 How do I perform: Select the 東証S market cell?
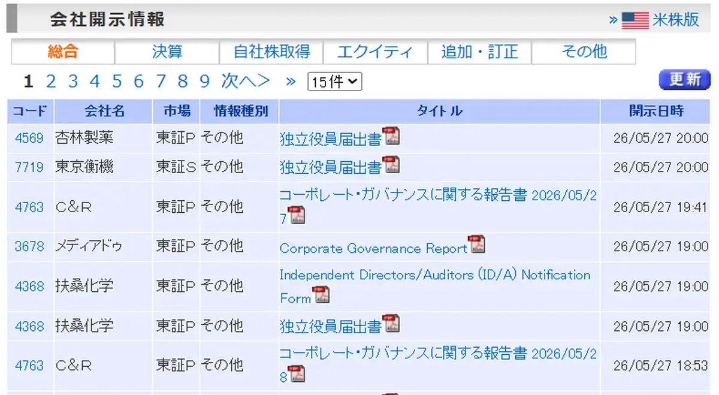[x=176, y=166]
